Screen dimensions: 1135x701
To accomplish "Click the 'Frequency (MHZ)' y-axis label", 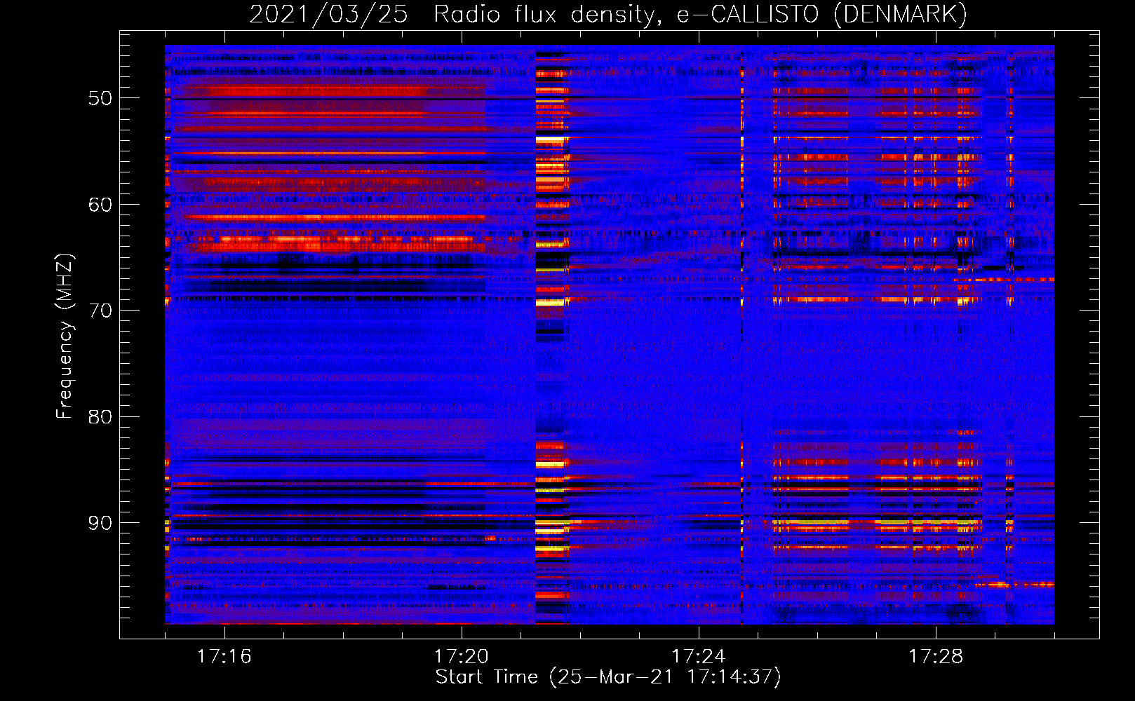I will click(65, 336).
